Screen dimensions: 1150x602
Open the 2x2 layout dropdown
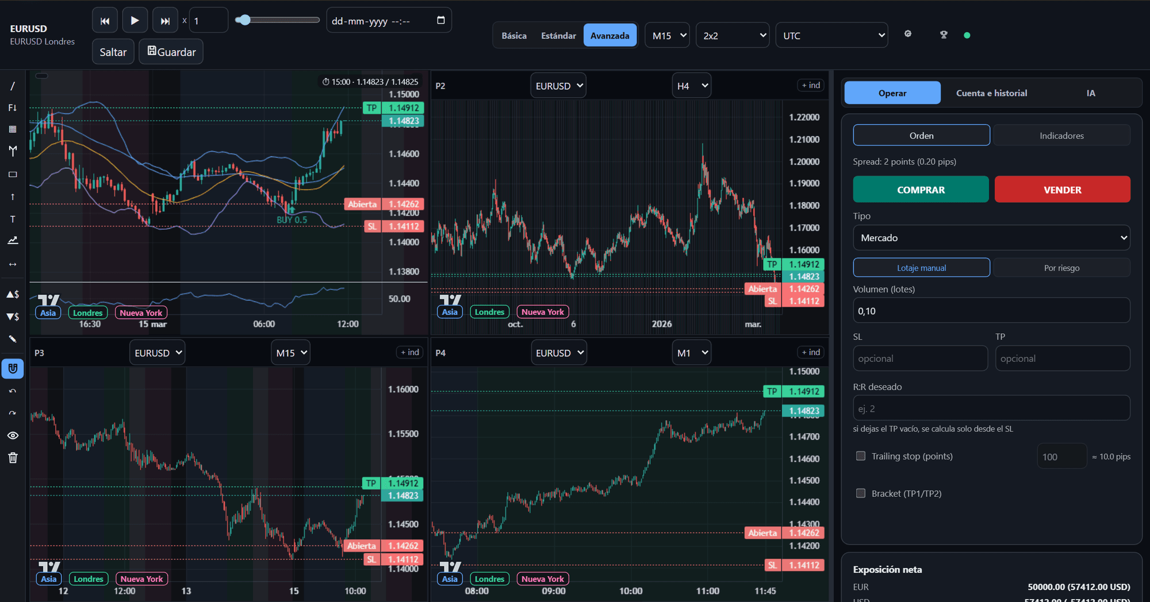click(733, 36)
